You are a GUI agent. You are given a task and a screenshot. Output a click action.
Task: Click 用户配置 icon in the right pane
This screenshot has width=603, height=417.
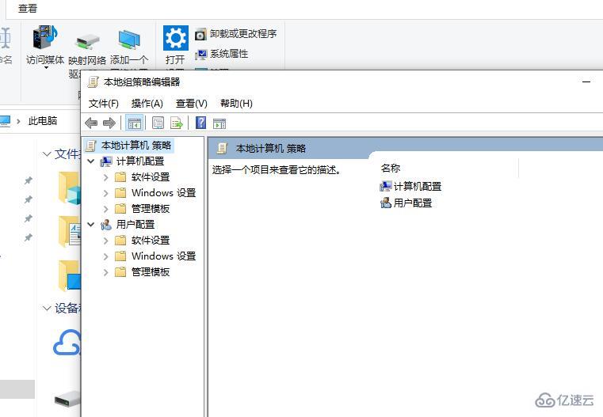(x=385, y=203)
